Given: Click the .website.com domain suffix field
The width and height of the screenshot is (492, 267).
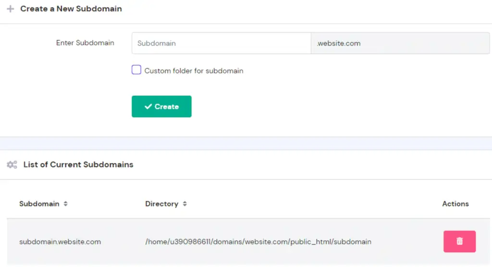Looking at the screenshot, I should click(400, 43).
